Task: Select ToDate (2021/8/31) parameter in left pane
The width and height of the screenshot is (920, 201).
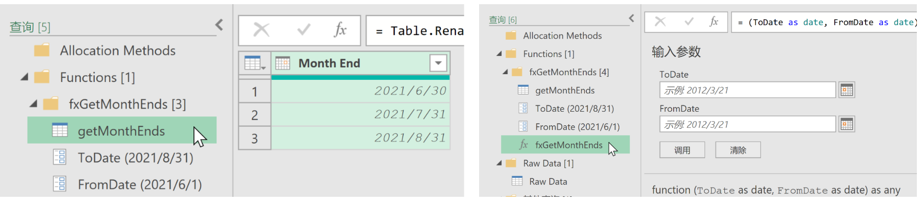Action: pyautogui.click(x=135, y=158)
